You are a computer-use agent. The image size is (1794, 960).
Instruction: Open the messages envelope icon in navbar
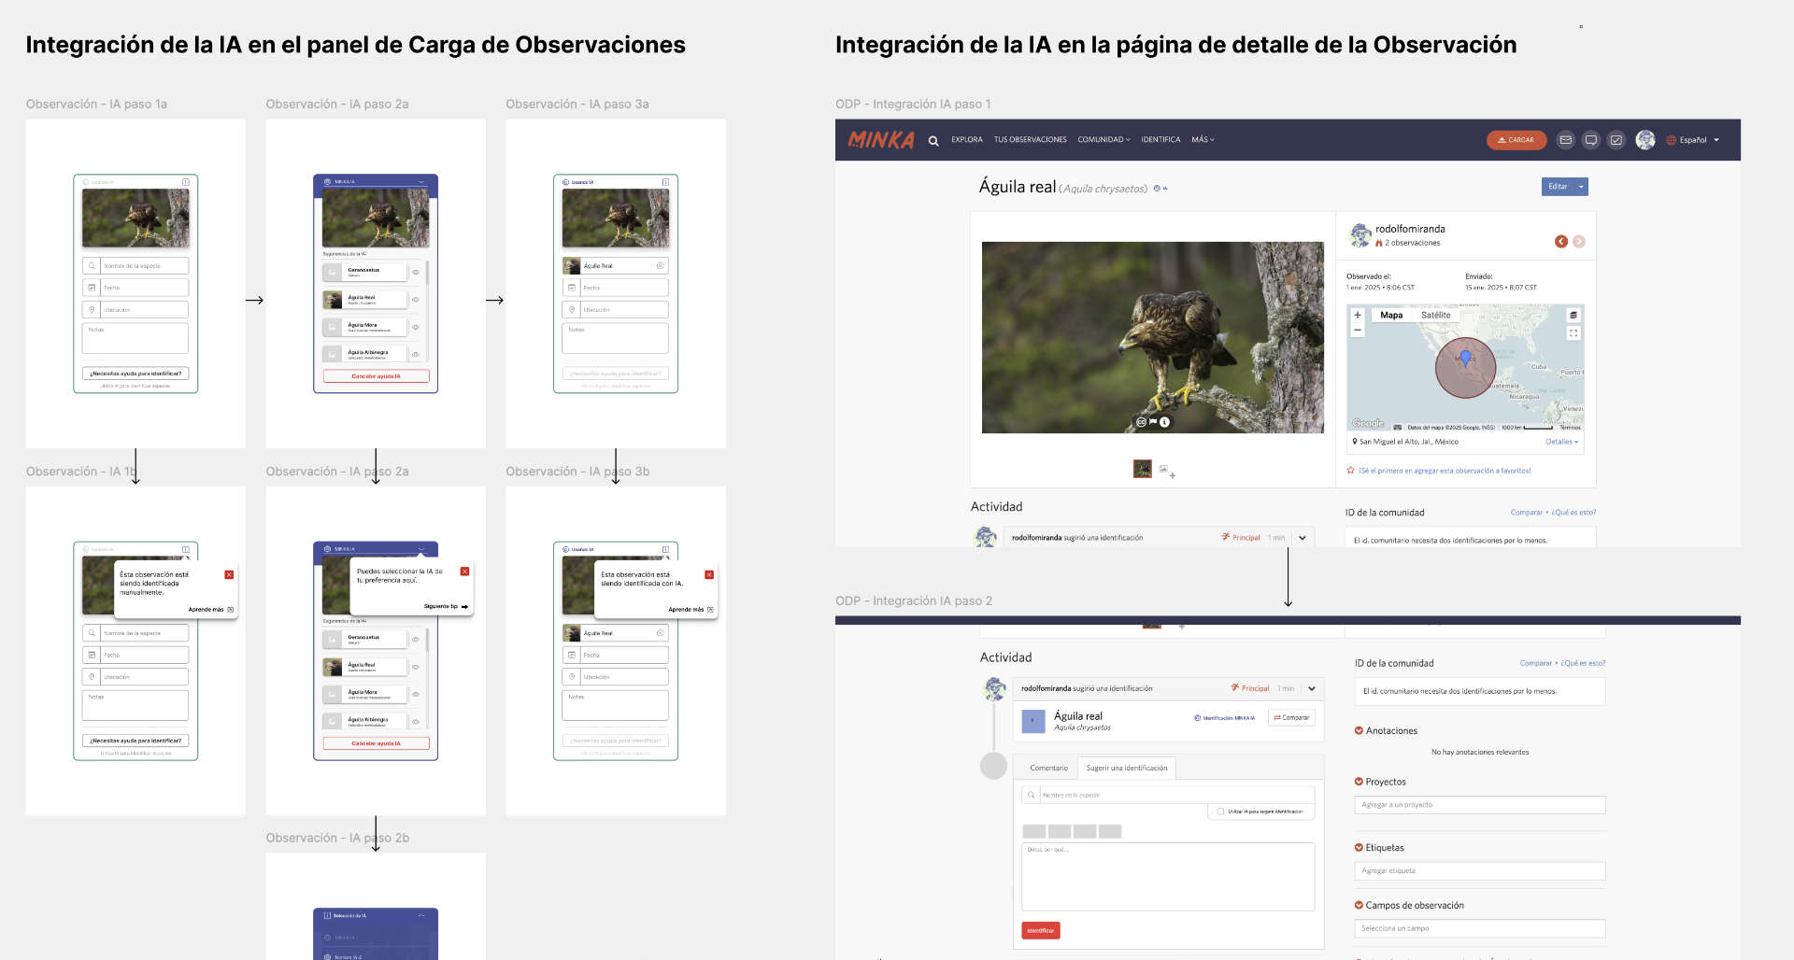click(1565, 140)
